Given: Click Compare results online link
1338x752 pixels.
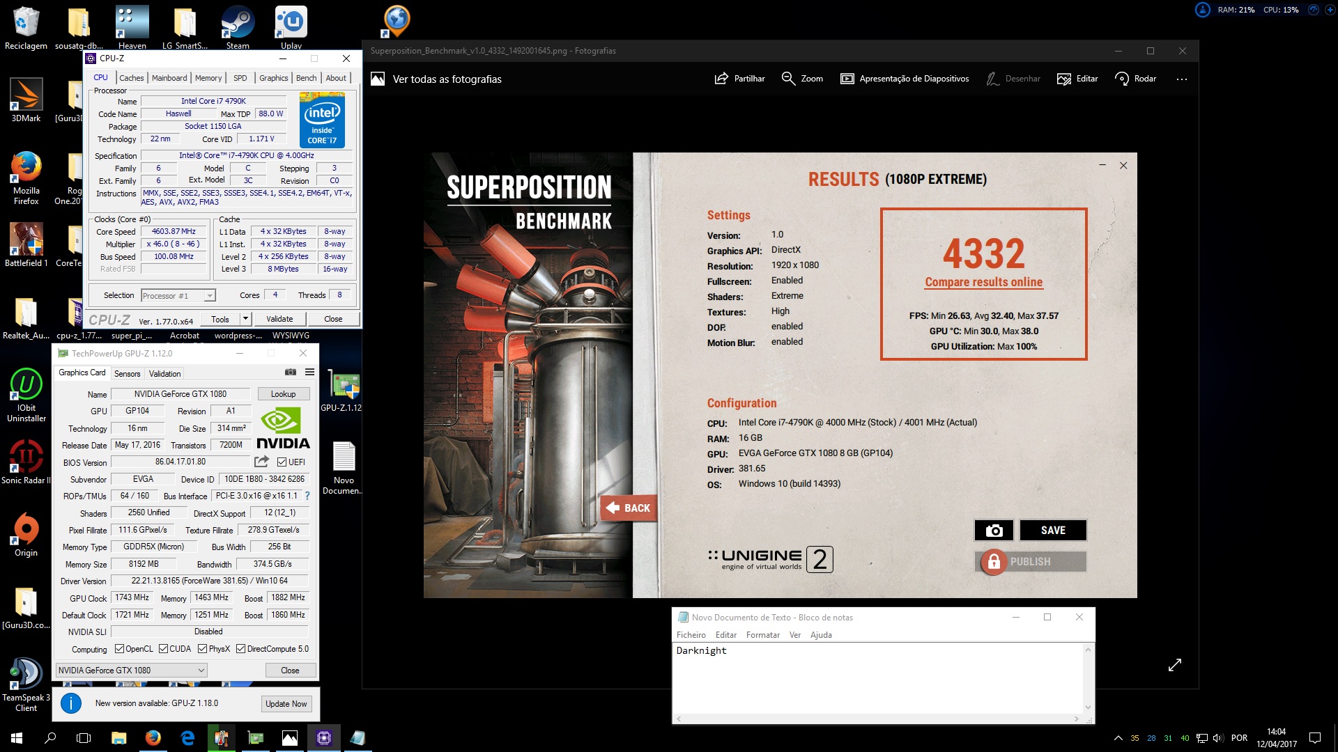Looking at the screenshot, I should pos(983,282).
